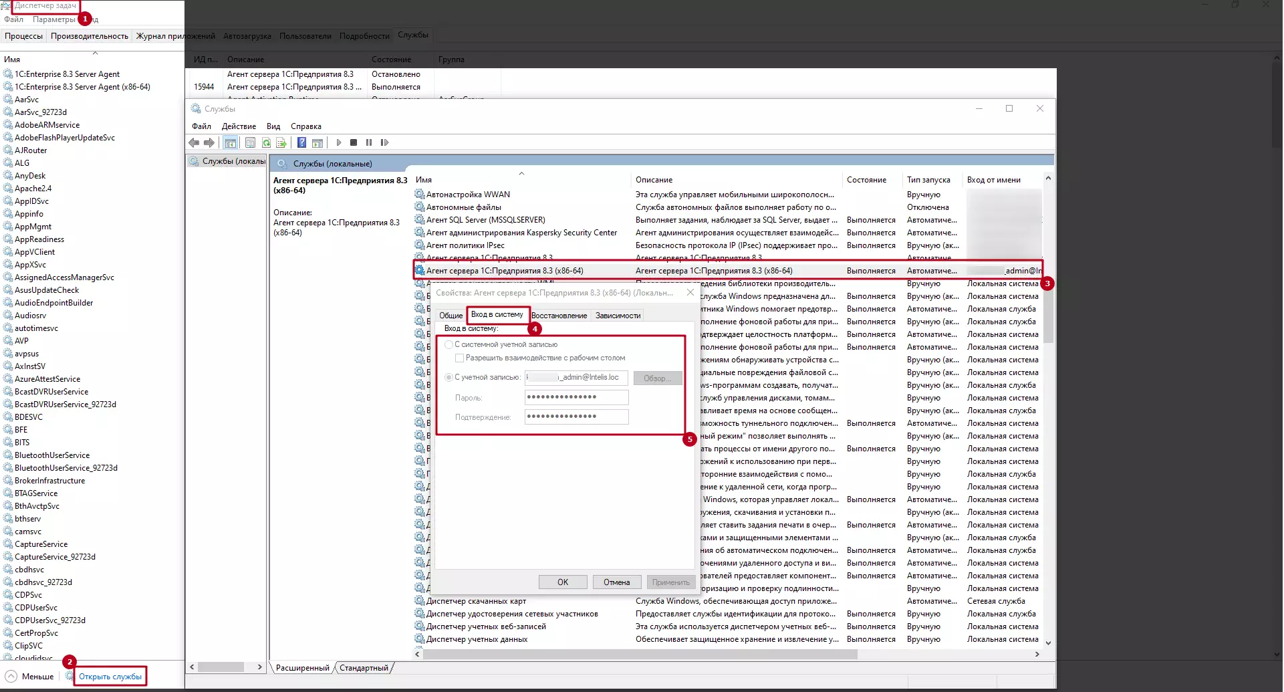The width and height of the screenshot is (1284, 692).
Task: Collapse Task Manager via 'Меньше' chevron
Action: (11, 676)
